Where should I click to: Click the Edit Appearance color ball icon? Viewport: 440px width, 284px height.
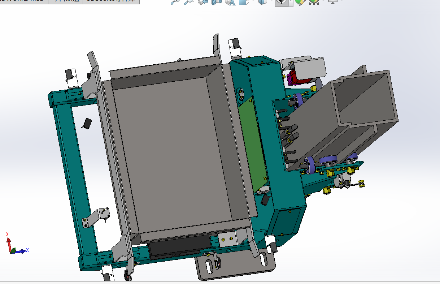click(x=300, y=2)
